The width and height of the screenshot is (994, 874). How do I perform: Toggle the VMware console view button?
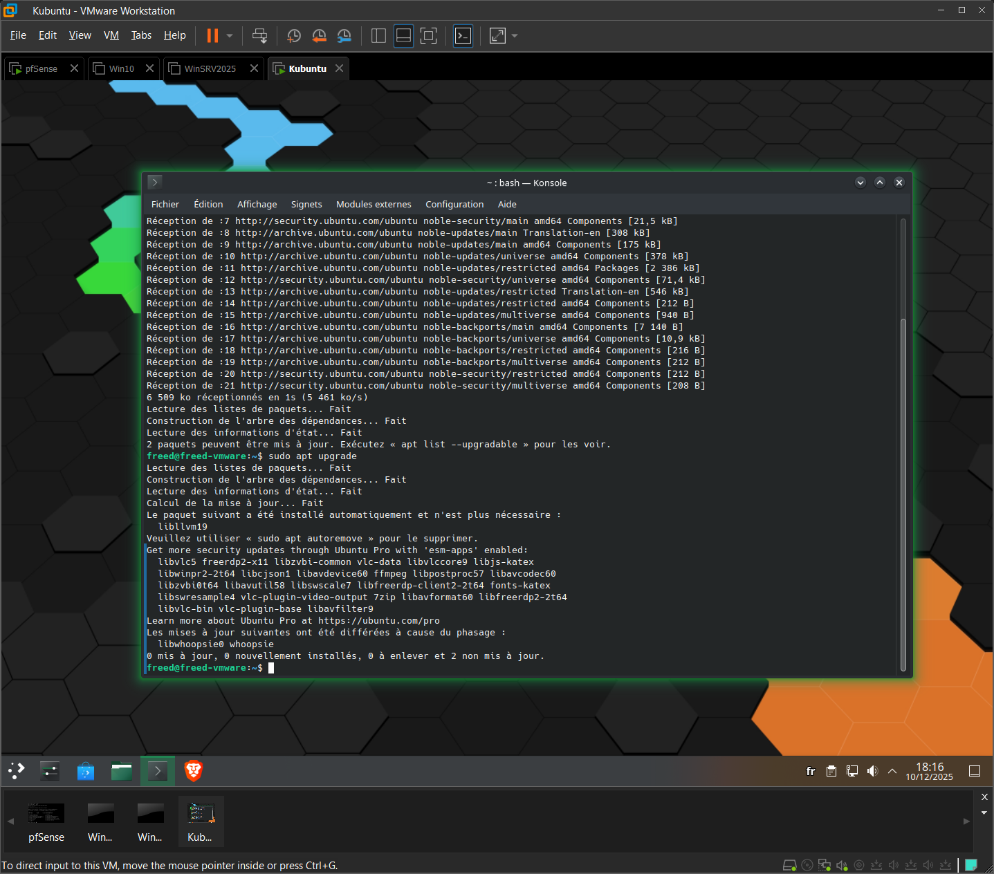[x=463, y=36]
